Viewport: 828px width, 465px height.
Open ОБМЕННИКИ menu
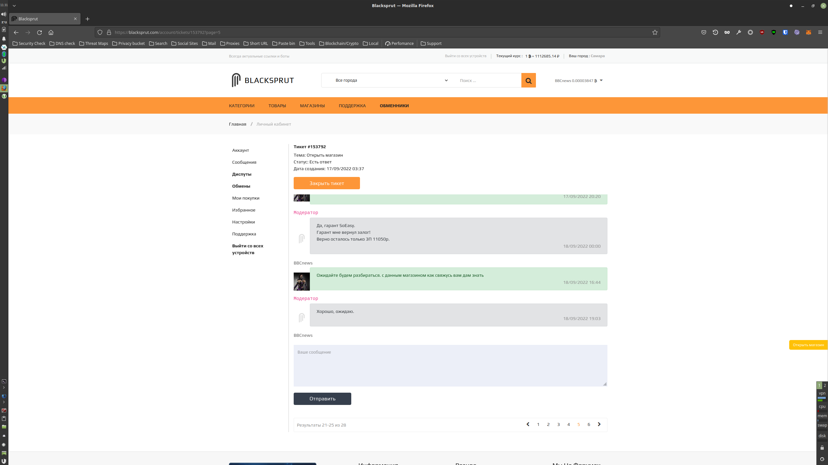pyautogui.click(x=394, y=106)
